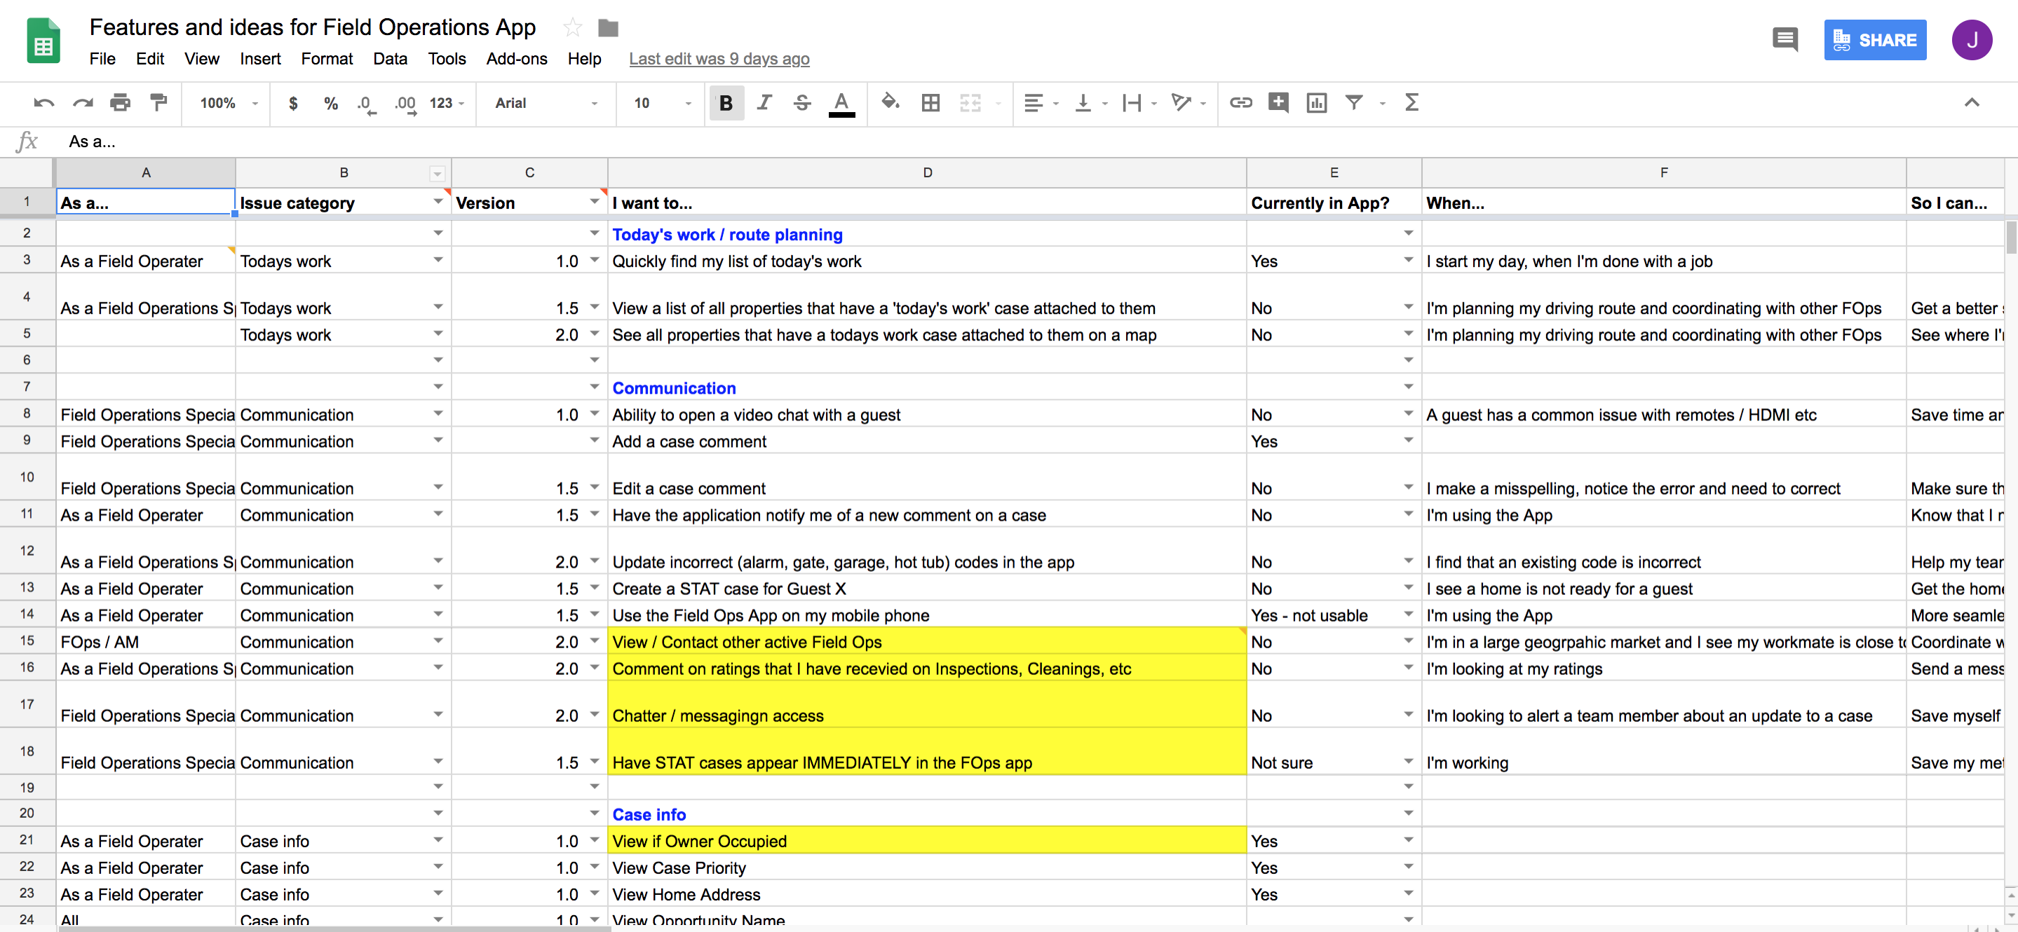The height and width of the screenshot is (932, 2018).
Task: Click the Insert link icon
Action: pos(1241,102)
